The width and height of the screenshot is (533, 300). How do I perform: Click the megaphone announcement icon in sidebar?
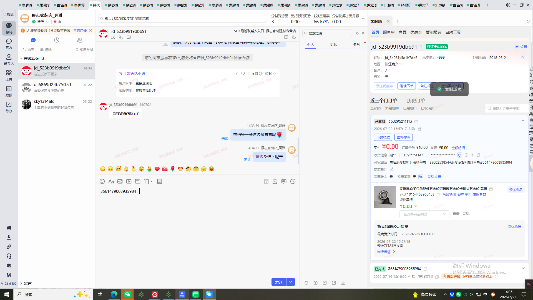click(9, 228)
